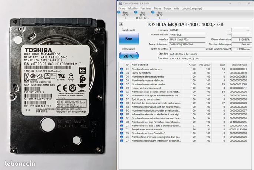Click the blue Bon health status button
This screenshot has width=254, height=170.
[x=129, y=39]
